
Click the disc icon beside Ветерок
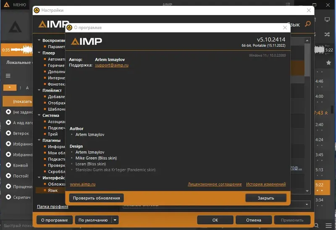8,133
